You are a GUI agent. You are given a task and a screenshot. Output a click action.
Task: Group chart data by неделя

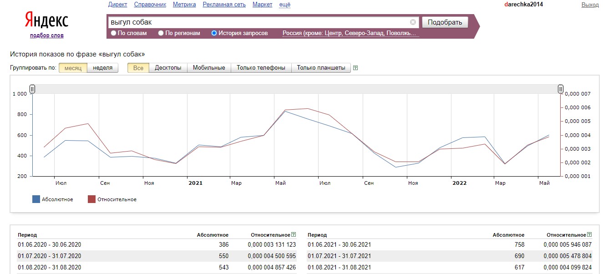102,68
